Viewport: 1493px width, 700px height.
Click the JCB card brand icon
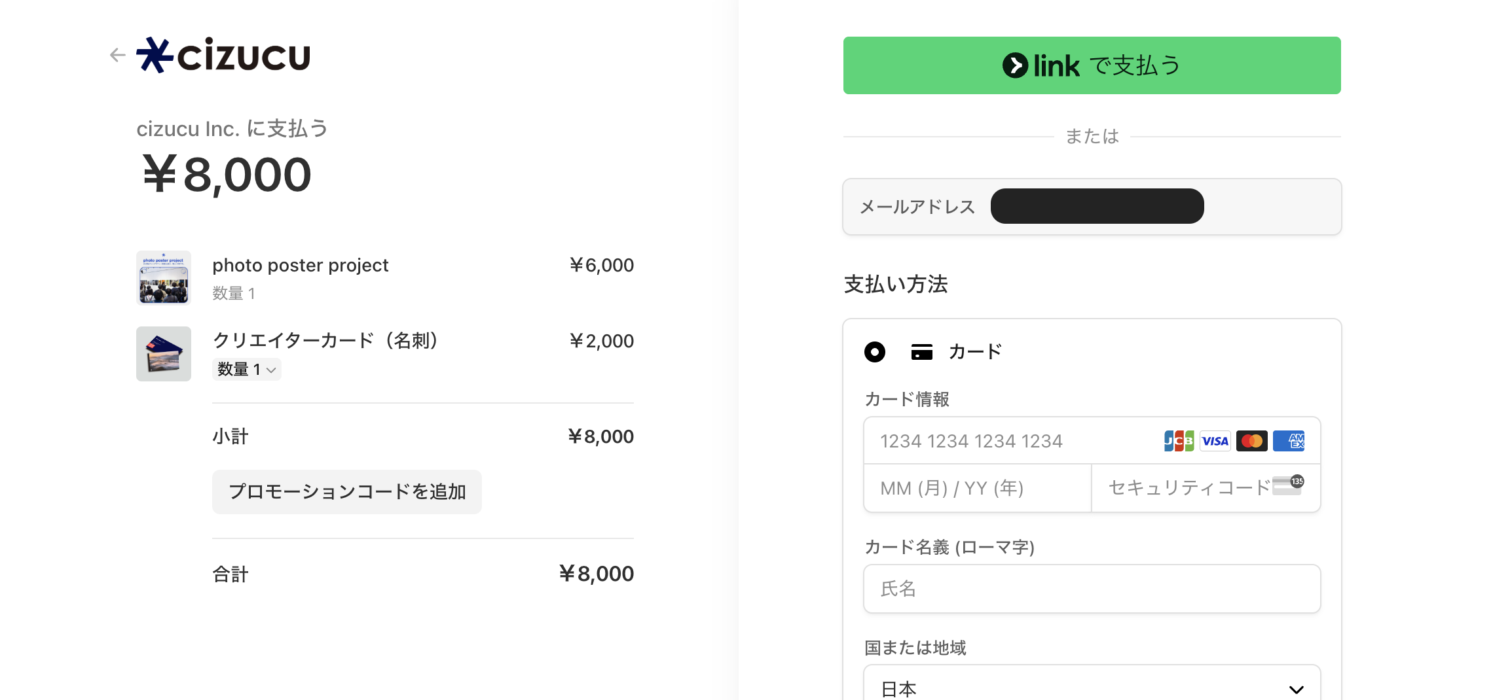pyautogui.click(x=1179, y=441)
